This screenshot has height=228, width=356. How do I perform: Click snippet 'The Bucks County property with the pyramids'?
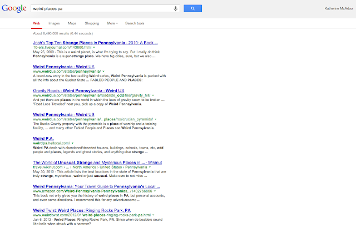[x=95, y=126]
